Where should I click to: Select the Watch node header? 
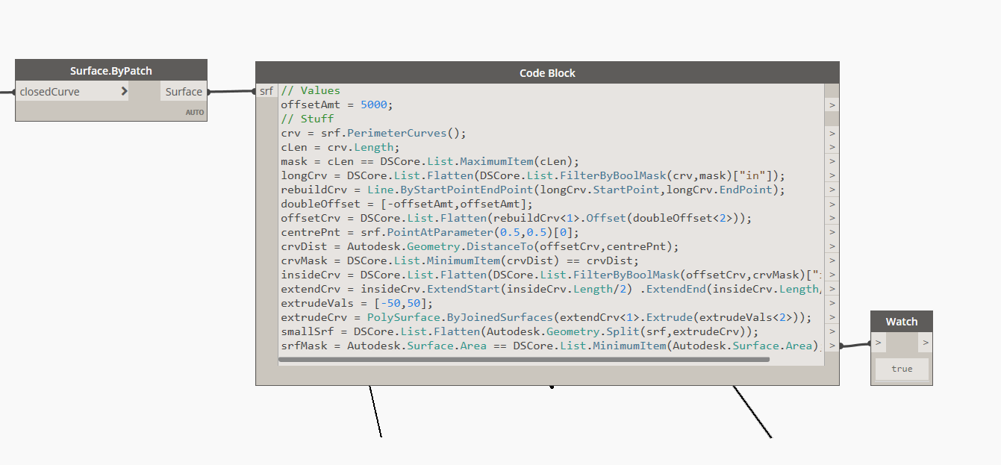tap(901, 321)
